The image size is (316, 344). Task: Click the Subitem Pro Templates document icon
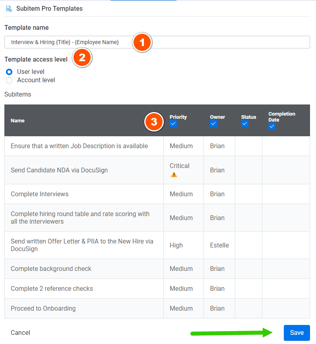(x=9, y=8)
